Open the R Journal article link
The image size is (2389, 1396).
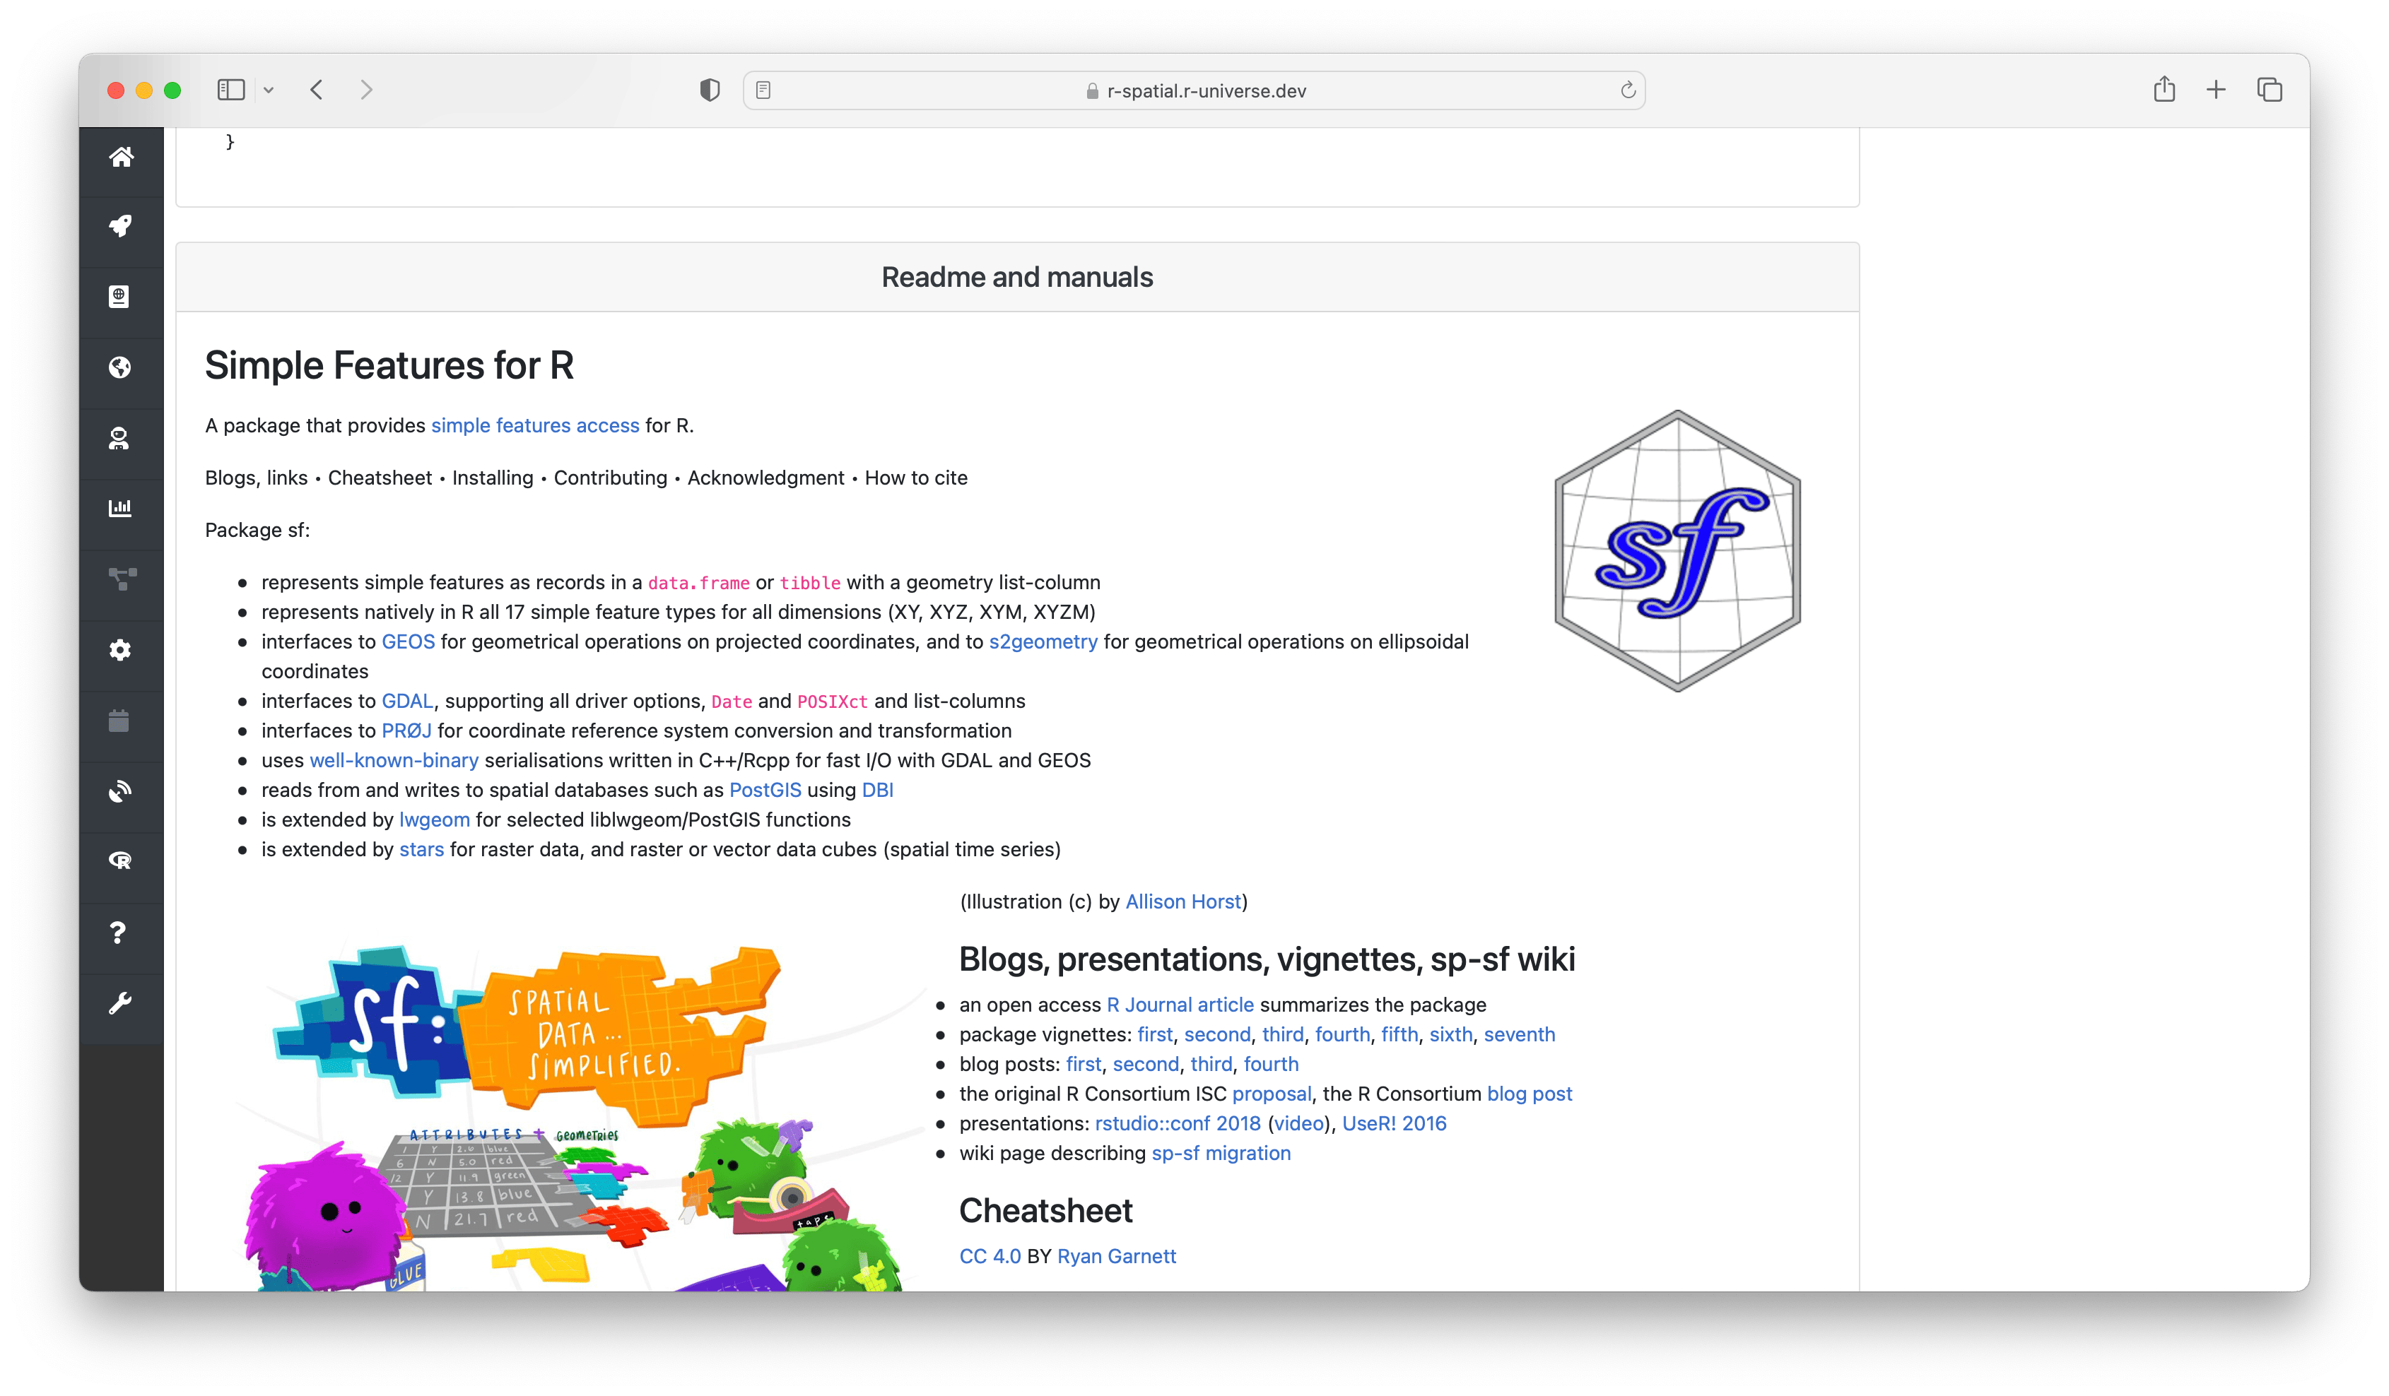point(1180,1005)
